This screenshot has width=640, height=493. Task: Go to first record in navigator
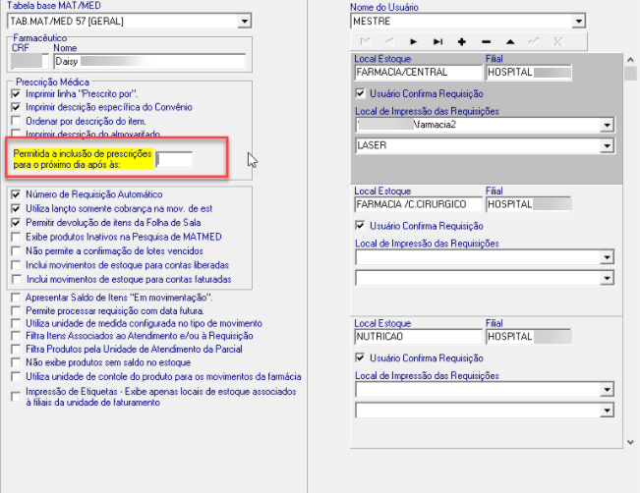(365, 41)
